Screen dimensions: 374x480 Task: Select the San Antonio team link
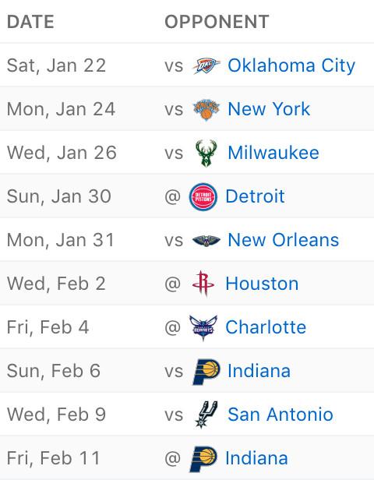(280, 415)
